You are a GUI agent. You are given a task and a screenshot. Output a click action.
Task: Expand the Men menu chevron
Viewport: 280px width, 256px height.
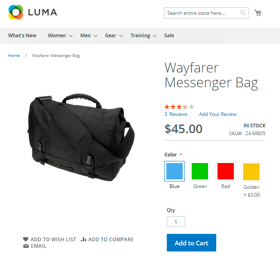coord(96,36)
